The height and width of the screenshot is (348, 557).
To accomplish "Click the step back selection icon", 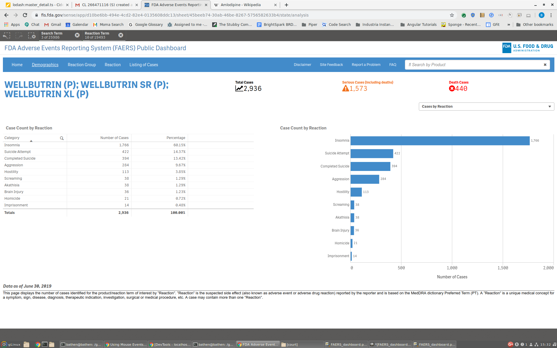I will click(x=6, y=35).
